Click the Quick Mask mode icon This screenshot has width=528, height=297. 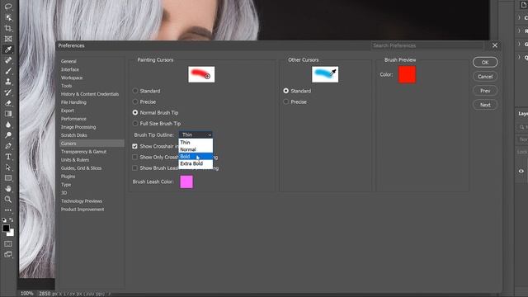point(8,243)
